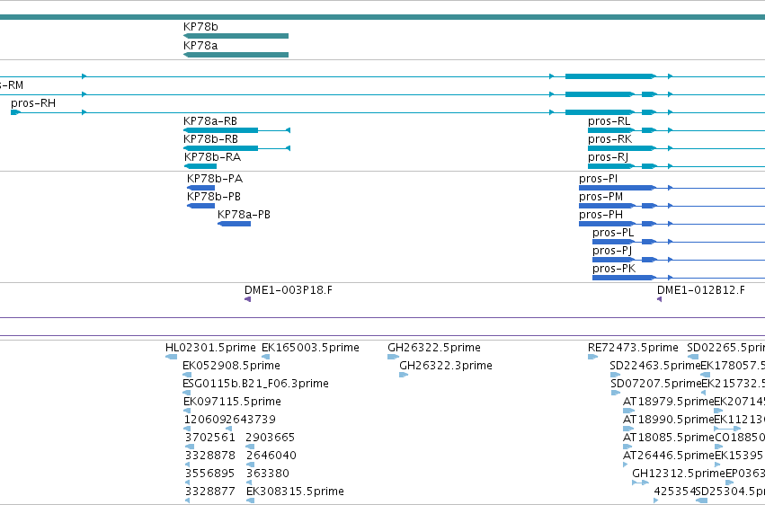This screenshot has width=765, height=505.
Task: Click feature 3702561
Action: coord(190,447)
